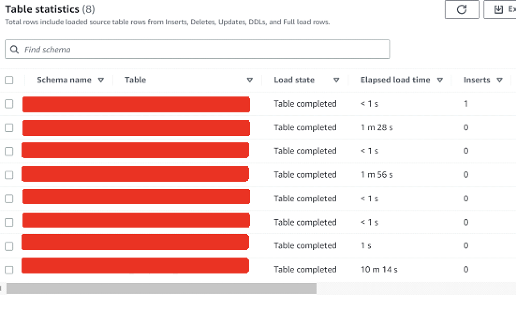The height and width of the screenshot is (310, 532).
Task: Click the Table column sort triangle
Action: click(250, 80)
